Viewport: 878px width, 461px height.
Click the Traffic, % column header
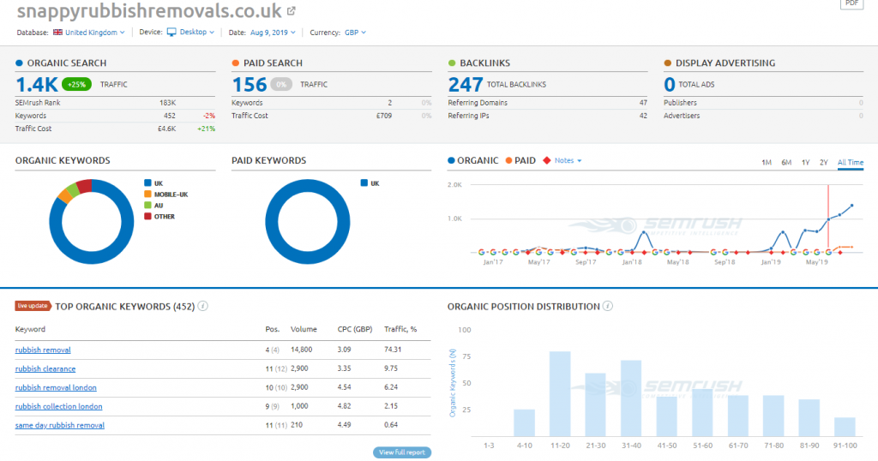(400, 329)
